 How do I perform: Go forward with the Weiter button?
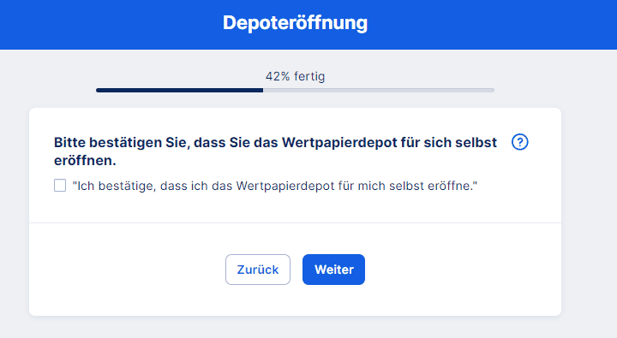point(333,270)
